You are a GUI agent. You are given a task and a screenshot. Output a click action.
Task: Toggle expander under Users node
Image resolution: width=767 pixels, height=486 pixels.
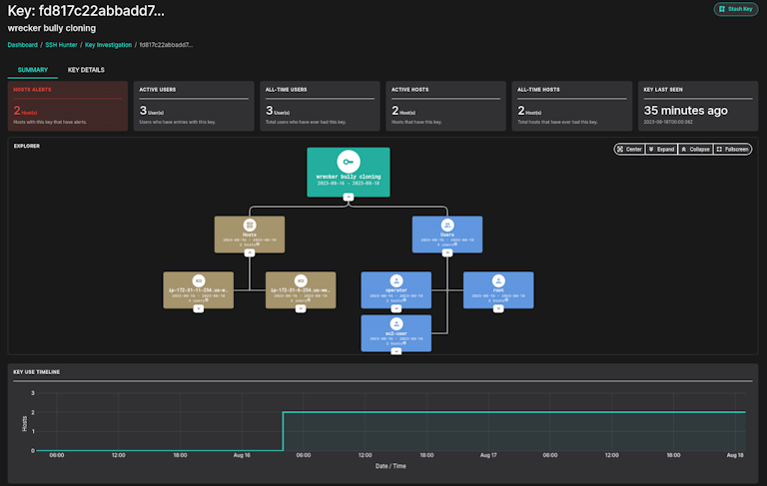(447, 253)
